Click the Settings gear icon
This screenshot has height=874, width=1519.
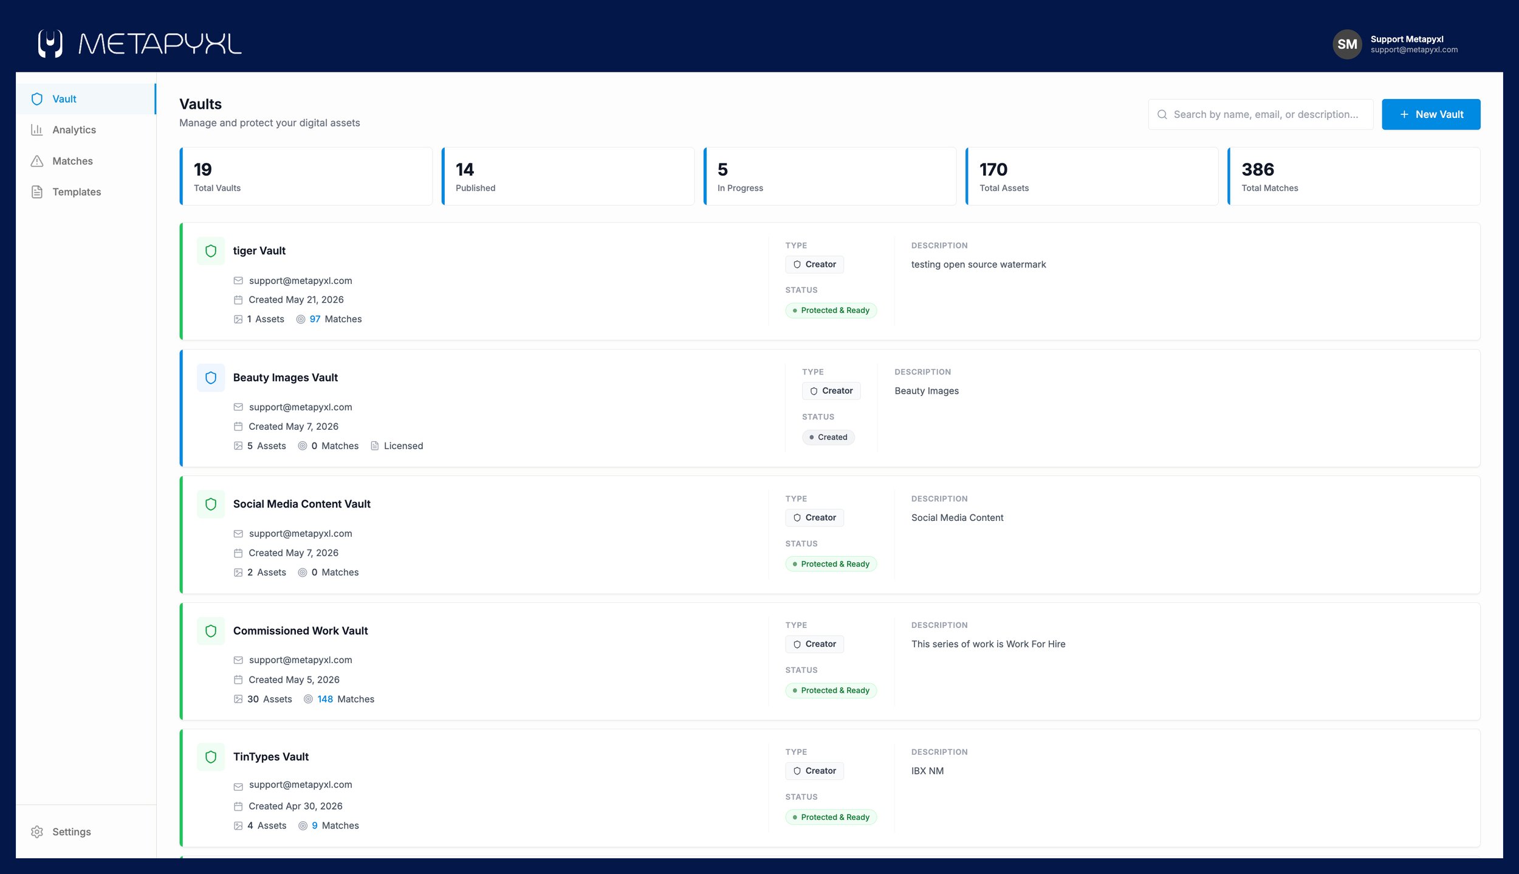[37, 831]
